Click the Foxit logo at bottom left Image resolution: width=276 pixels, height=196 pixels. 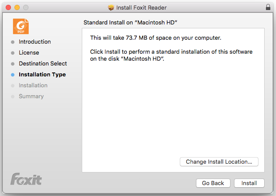tap(26, 179)
